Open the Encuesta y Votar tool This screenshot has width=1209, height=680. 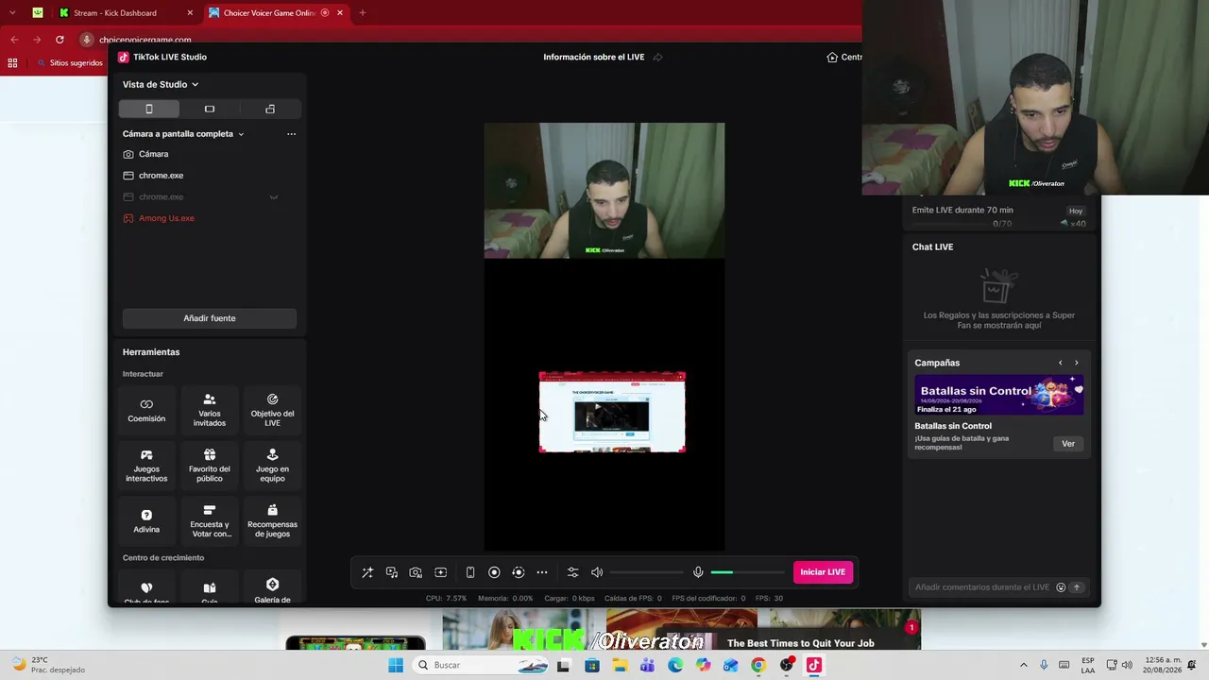point(210,521)
